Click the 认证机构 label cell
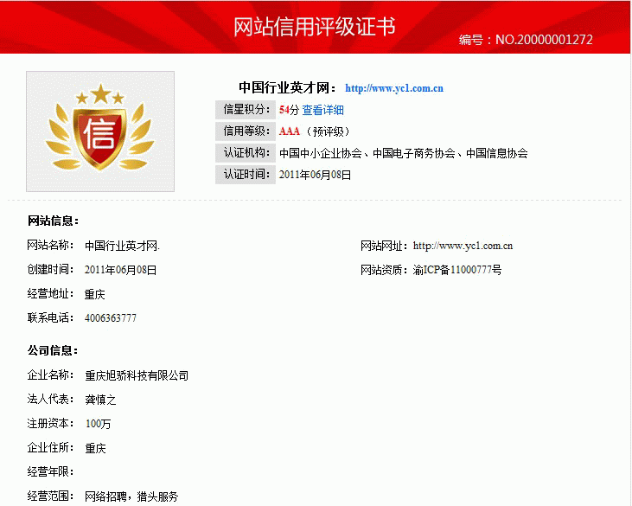Viewport: 632px width, 506px height. 244,153
